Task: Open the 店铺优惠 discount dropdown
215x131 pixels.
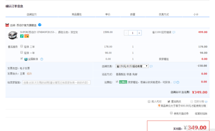Action: coord(132,66)
